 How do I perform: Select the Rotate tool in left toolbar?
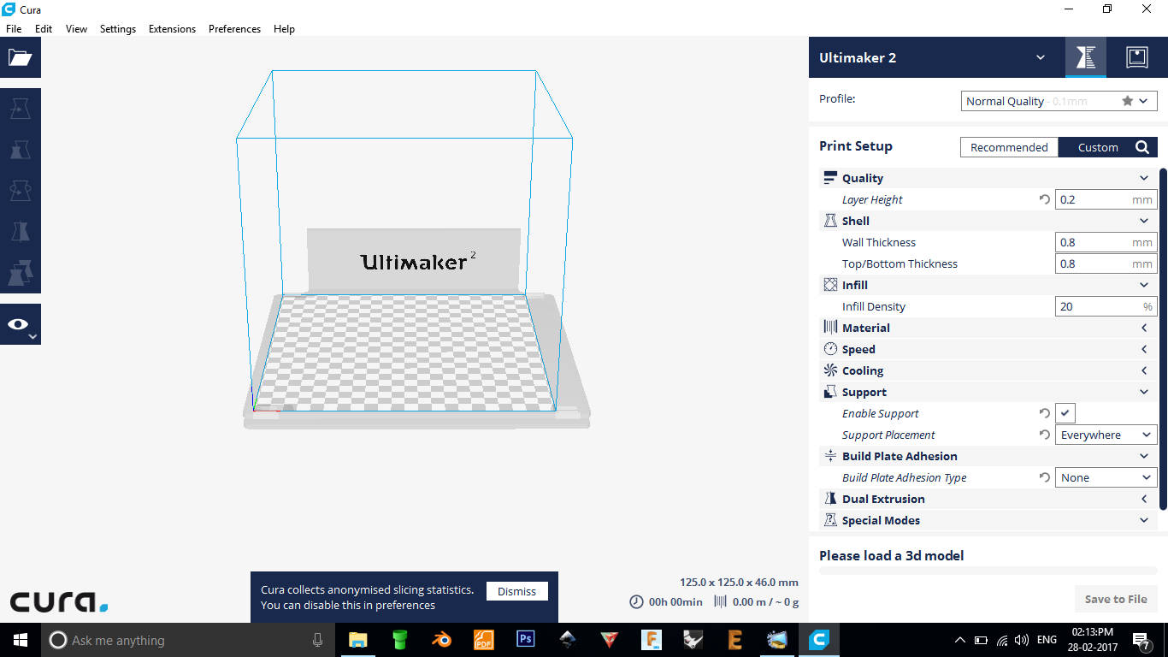point(20,191)
